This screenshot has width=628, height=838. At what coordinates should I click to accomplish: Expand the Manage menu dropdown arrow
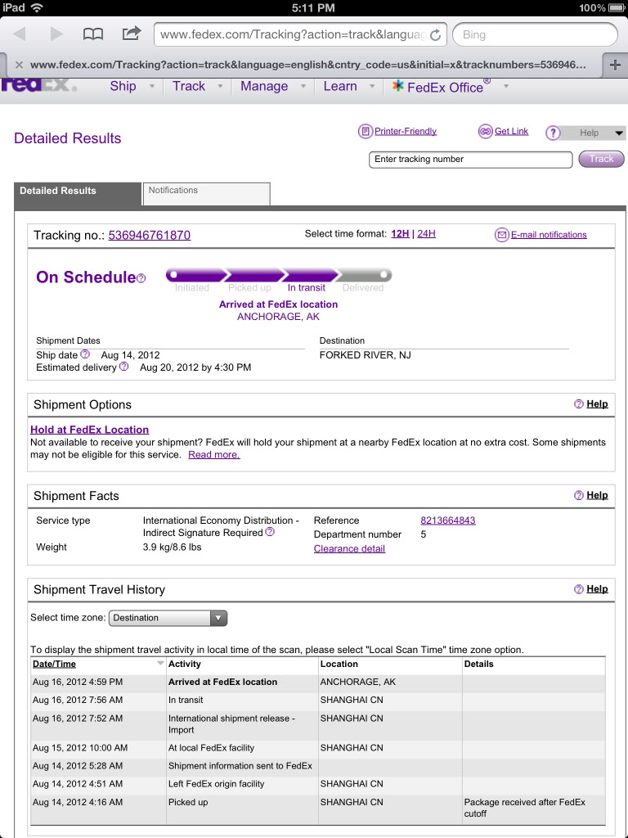[303, 86]
